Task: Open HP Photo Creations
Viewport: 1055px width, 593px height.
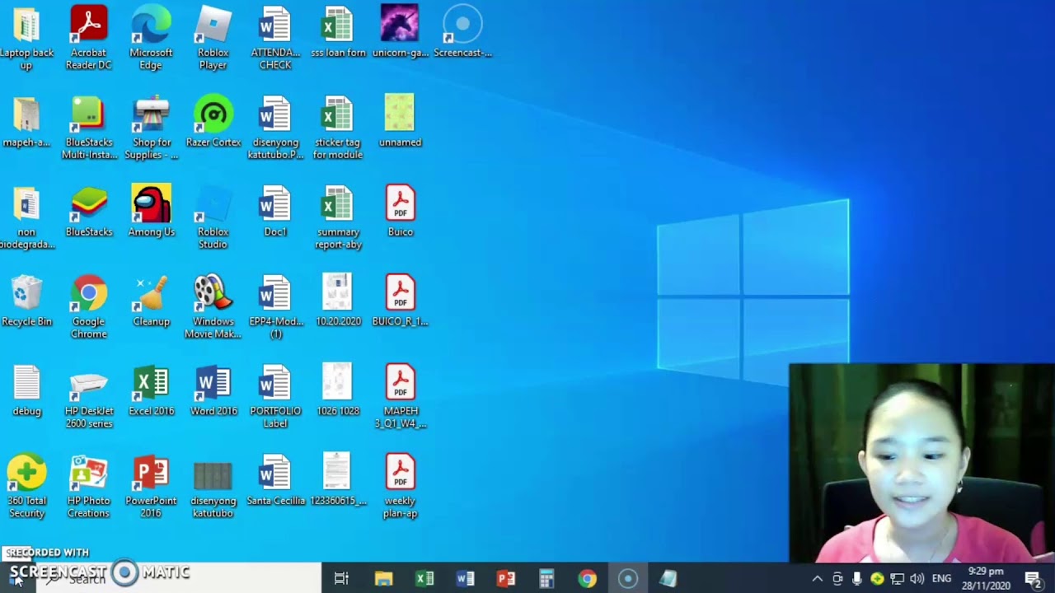Action: pos(88,487)
